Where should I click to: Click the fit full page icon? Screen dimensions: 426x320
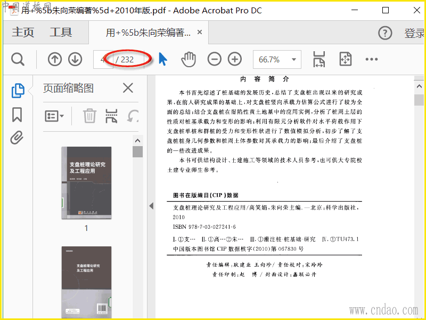(346, 59)
